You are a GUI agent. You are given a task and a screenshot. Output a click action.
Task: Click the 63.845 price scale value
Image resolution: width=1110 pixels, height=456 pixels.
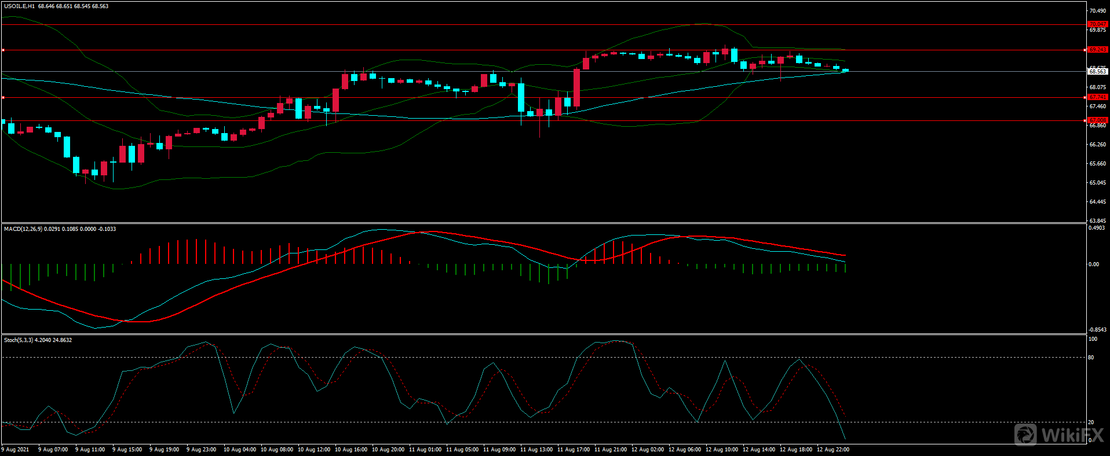click(1097, 221)
